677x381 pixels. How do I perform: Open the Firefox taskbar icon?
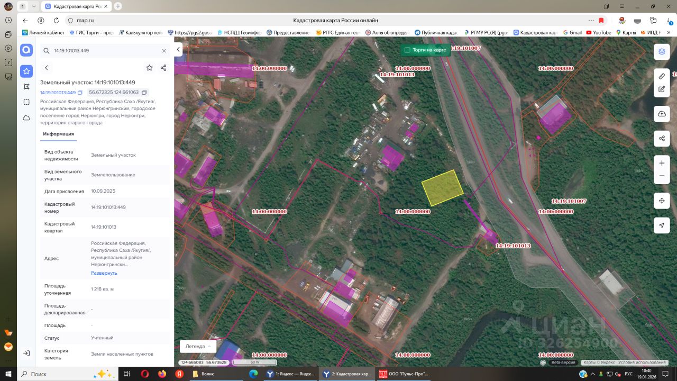coord(162,374)
